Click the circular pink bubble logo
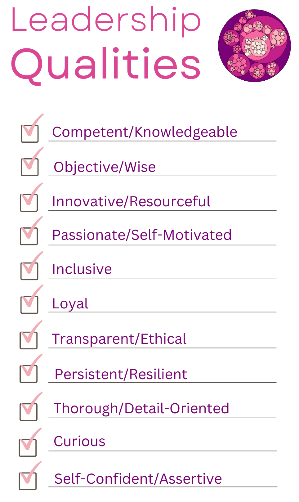The width and height of the screenshot is (299, 502). click(x=254, y=46)
